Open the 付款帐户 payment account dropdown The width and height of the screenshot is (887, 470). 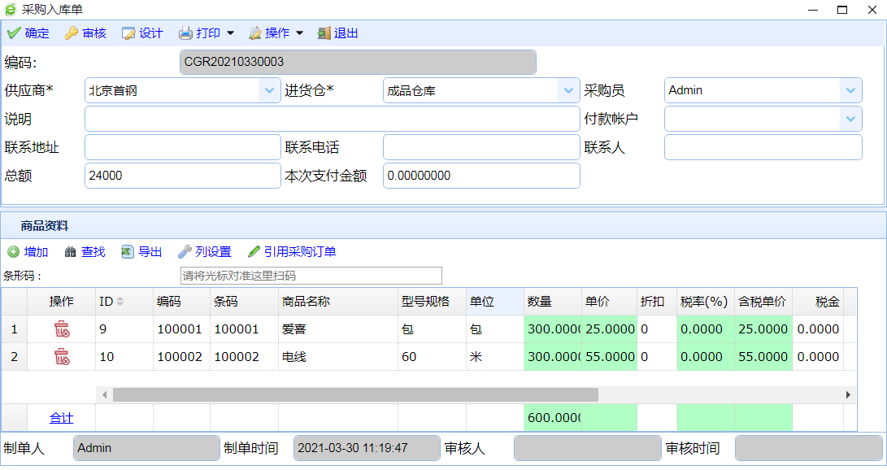point(850,119)
